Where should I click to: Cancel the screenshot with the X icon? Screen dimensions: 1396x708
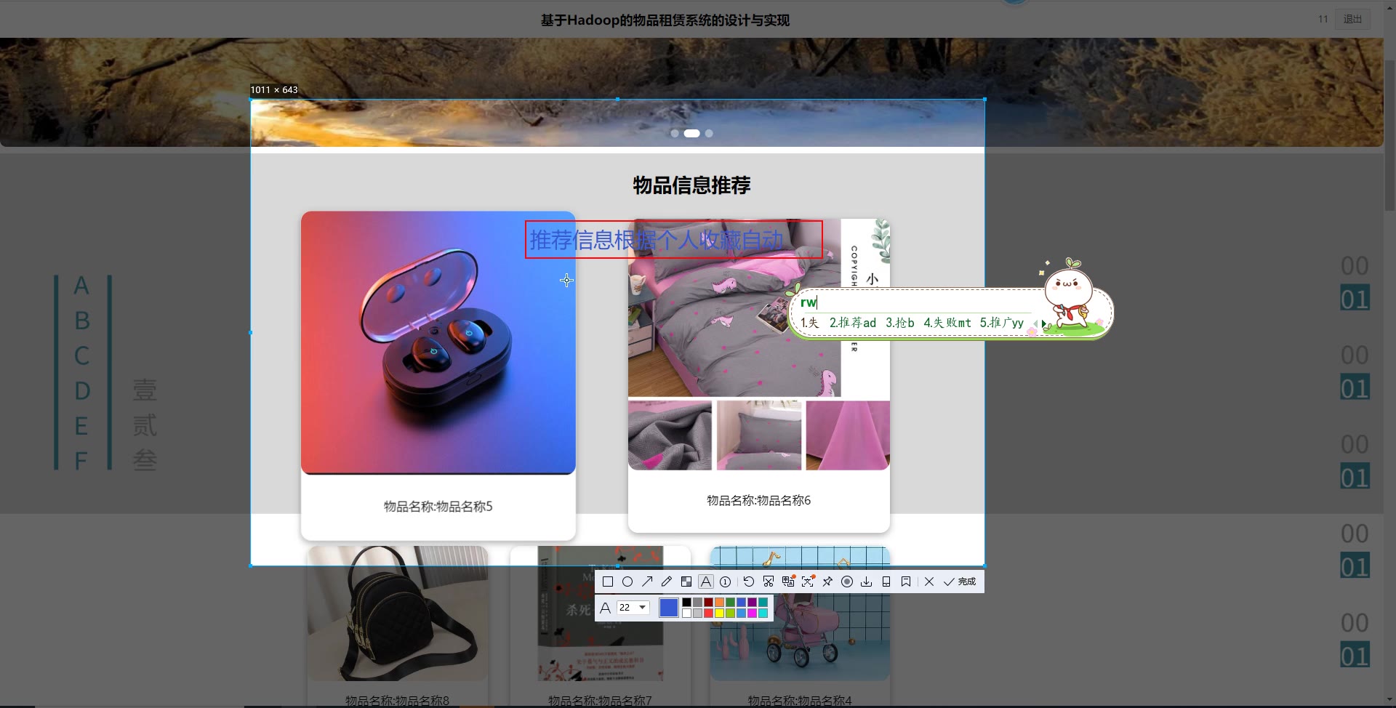tap(929, 582)
